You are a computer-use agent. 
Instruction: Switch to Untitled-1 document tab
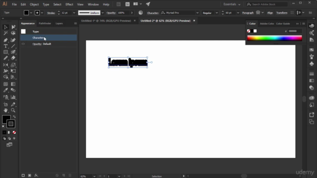106,21
